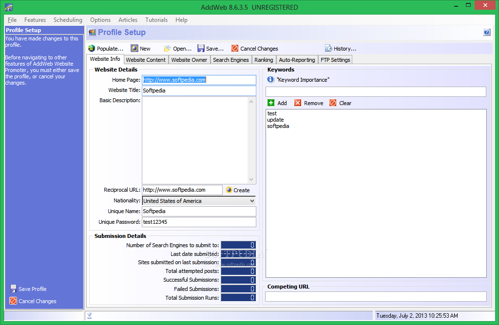
Task: Click the Total Submission Runs value
Action: 238,297
